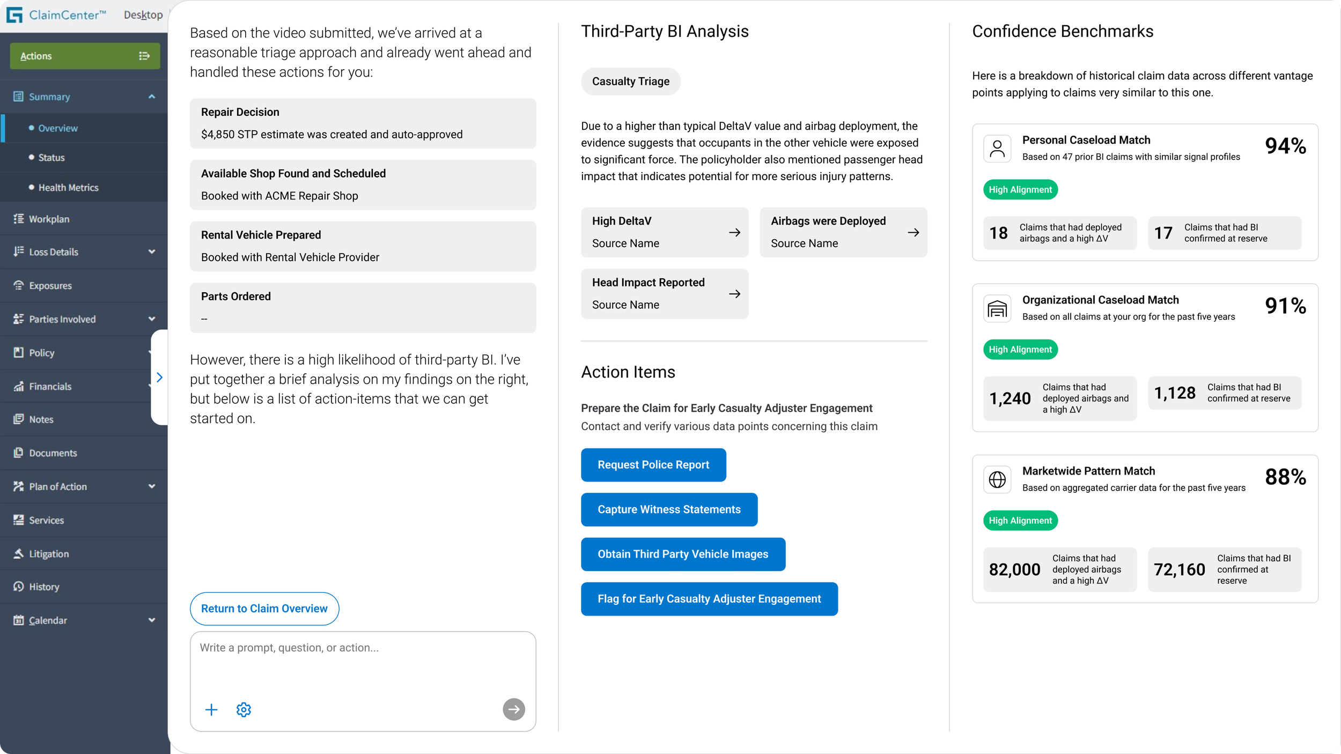Screen dimensions: 1341x754
Task: Click the Personal Caseload Match person icon
Action: pos(997,149)
